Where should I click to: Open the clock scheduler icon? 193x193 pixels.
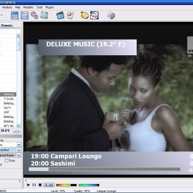click(x=94, y=15)
